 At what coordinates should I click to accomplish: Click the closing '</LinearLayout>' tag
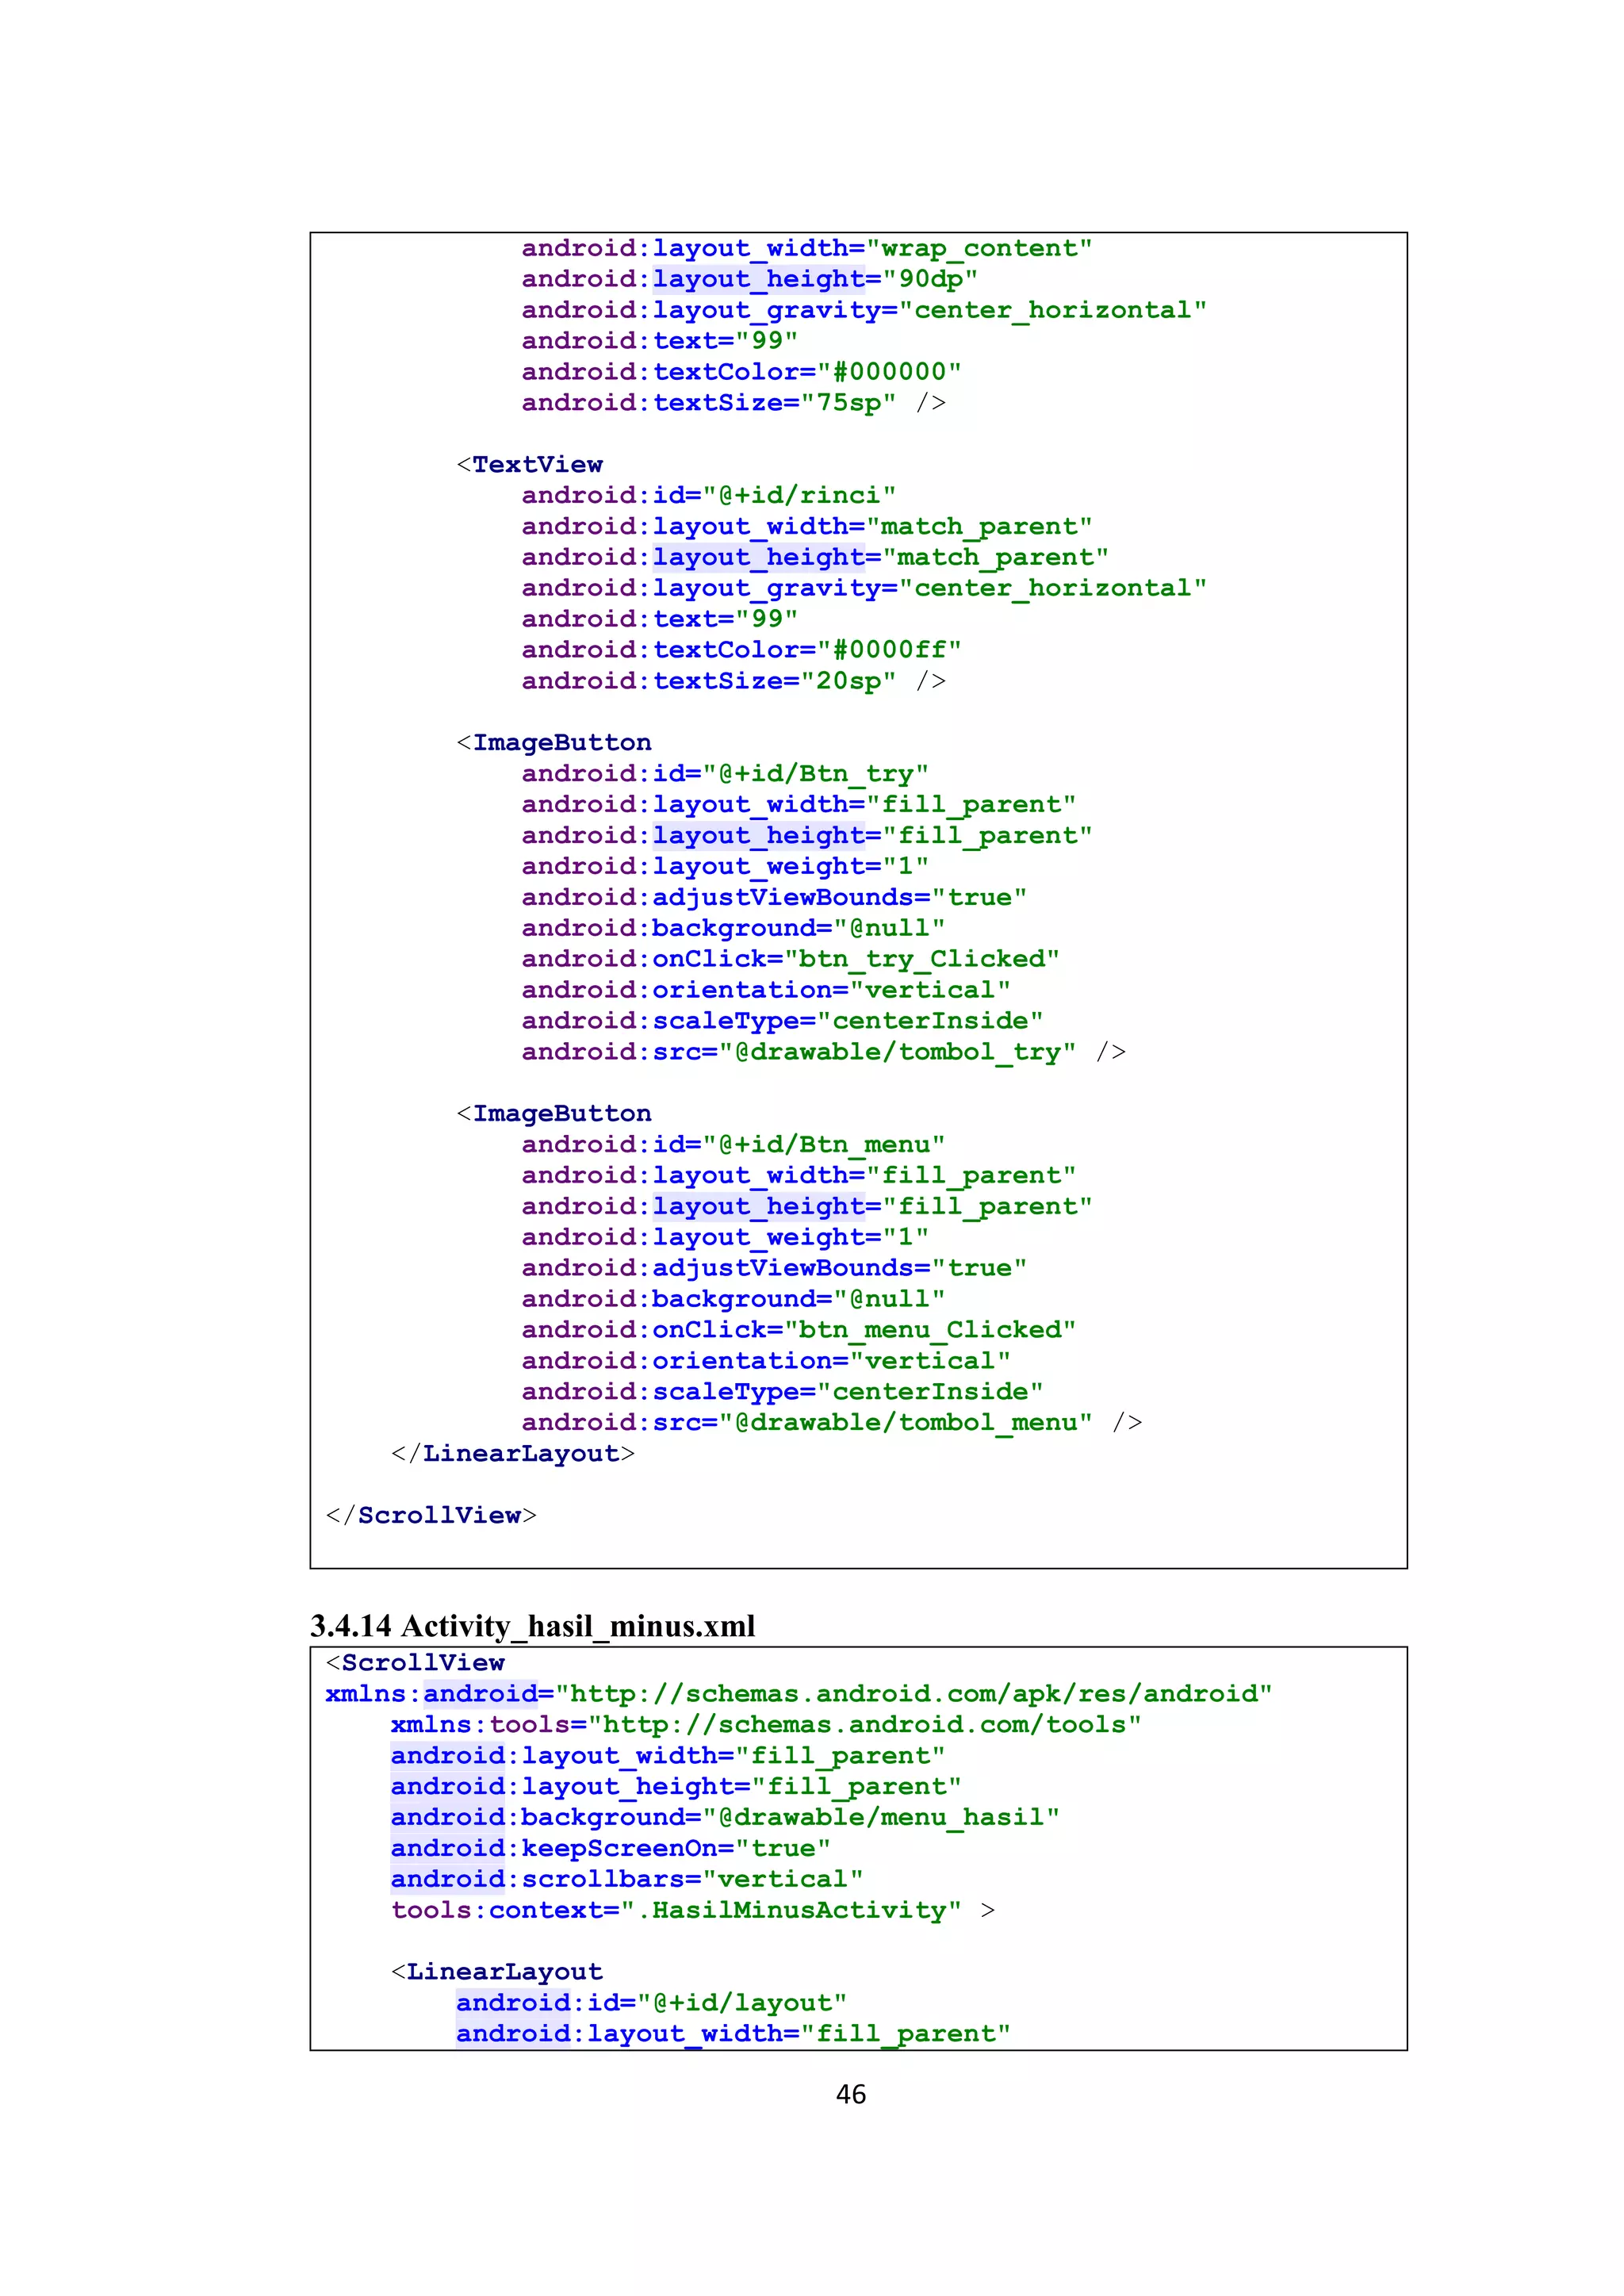point(513,1453)
